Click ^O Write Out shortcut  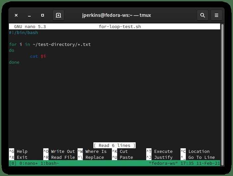click(59, 151)
